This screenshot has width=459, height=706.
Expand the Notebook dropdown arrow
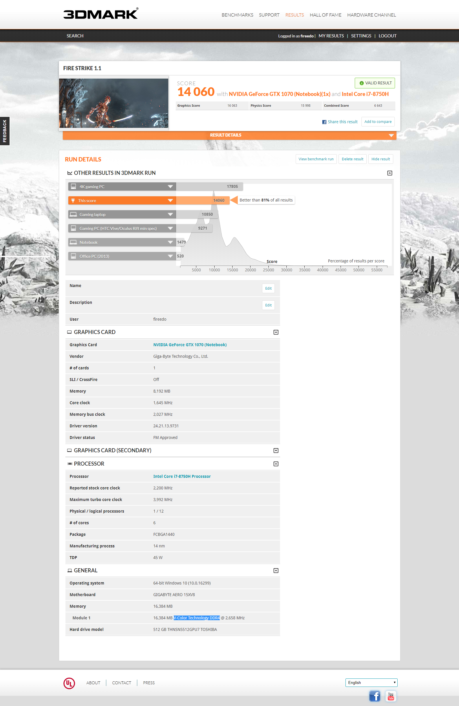point(170,242)
